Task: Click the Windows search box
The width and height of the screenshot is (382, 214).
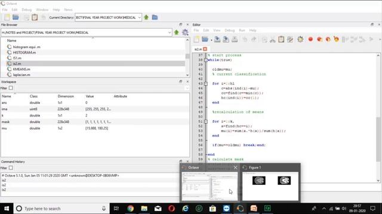Action: 61,209
